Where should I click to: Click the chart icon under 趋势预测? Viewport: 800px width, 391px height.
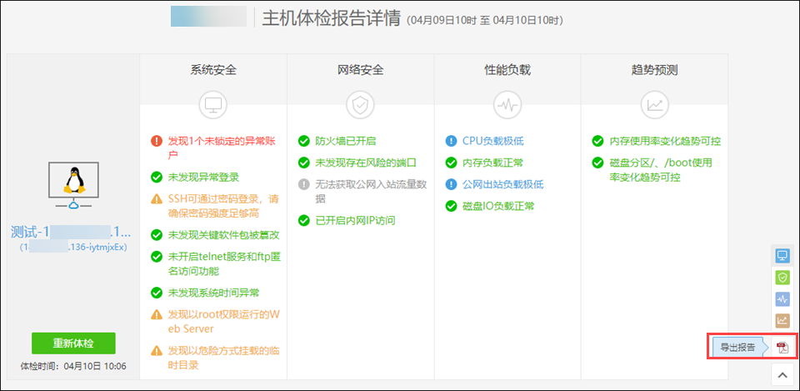[x=654, y=104]
